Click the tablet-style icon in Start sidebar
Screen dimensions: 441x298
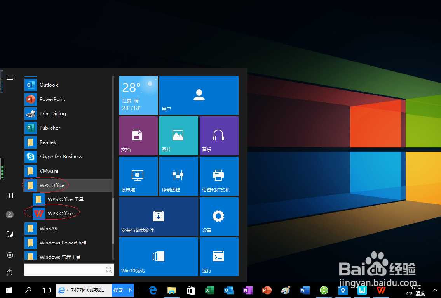click(x=10, y=195)
